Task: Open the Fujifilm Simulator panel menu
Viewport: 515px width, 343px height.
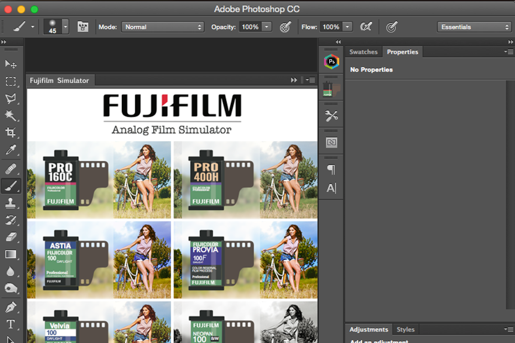Action: 310,80
